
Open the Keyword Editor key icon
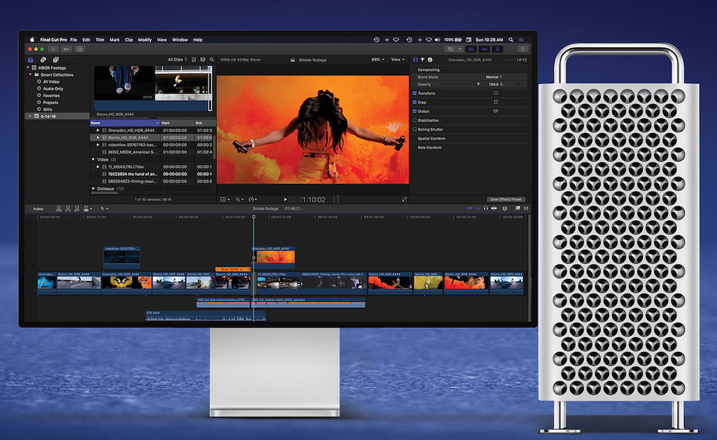point(67,49)
